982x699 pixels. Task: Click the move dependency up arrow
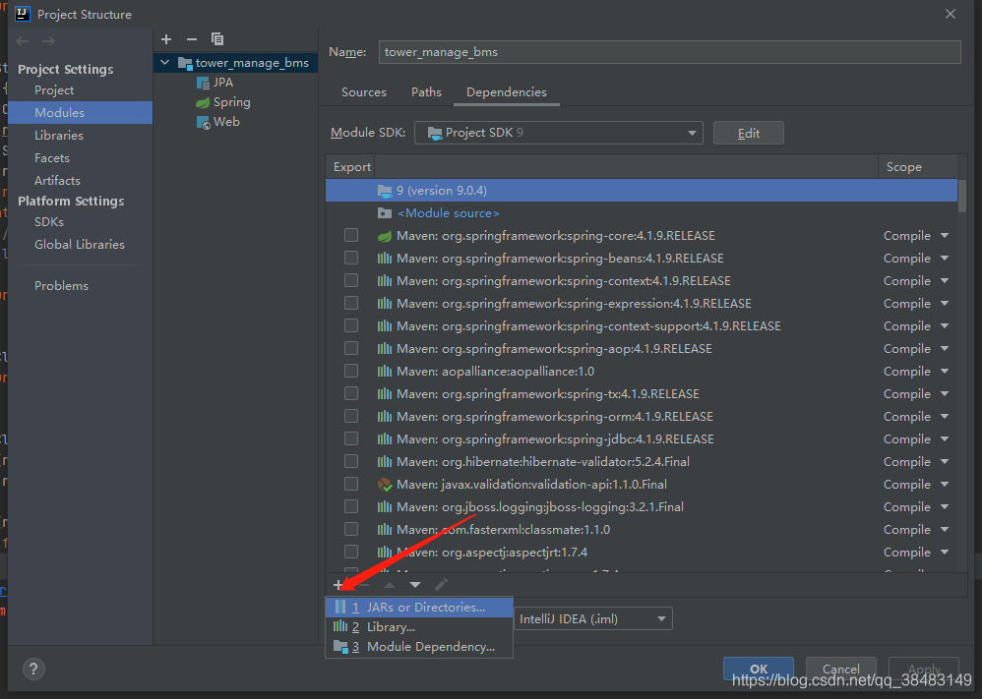390,585
